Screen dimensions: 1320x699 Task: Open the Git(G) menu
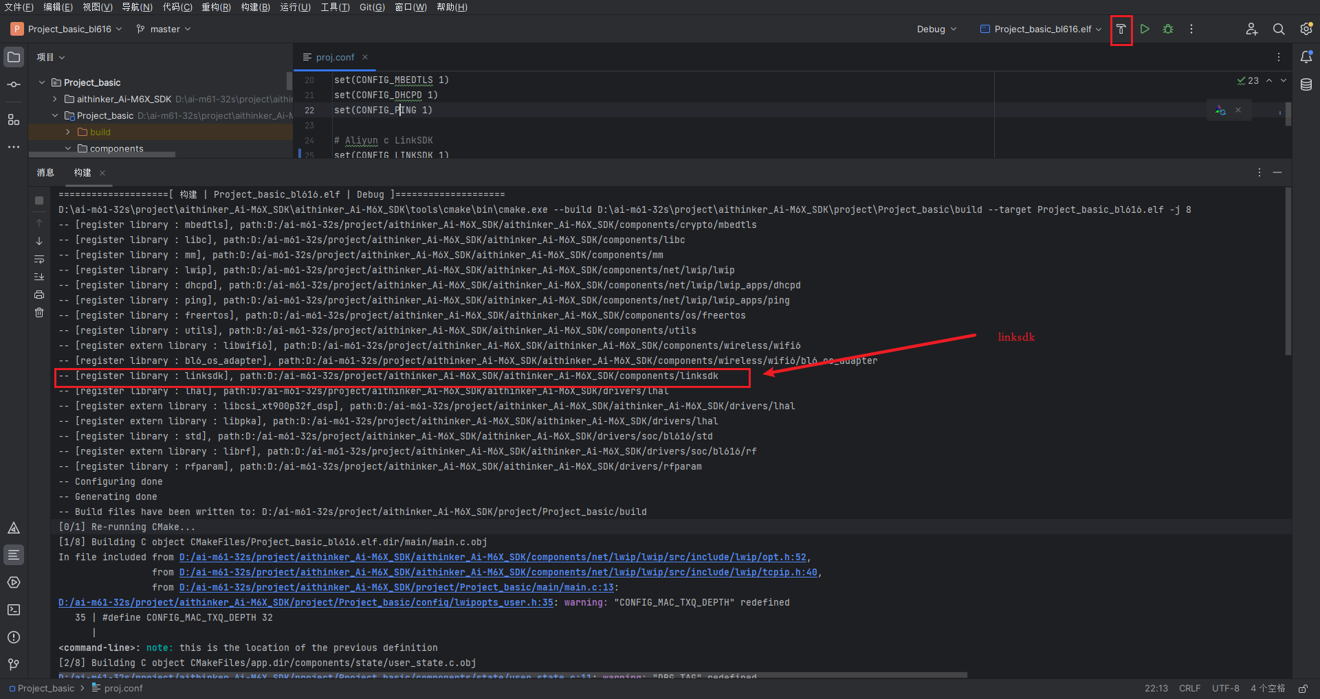click(372, 7)
